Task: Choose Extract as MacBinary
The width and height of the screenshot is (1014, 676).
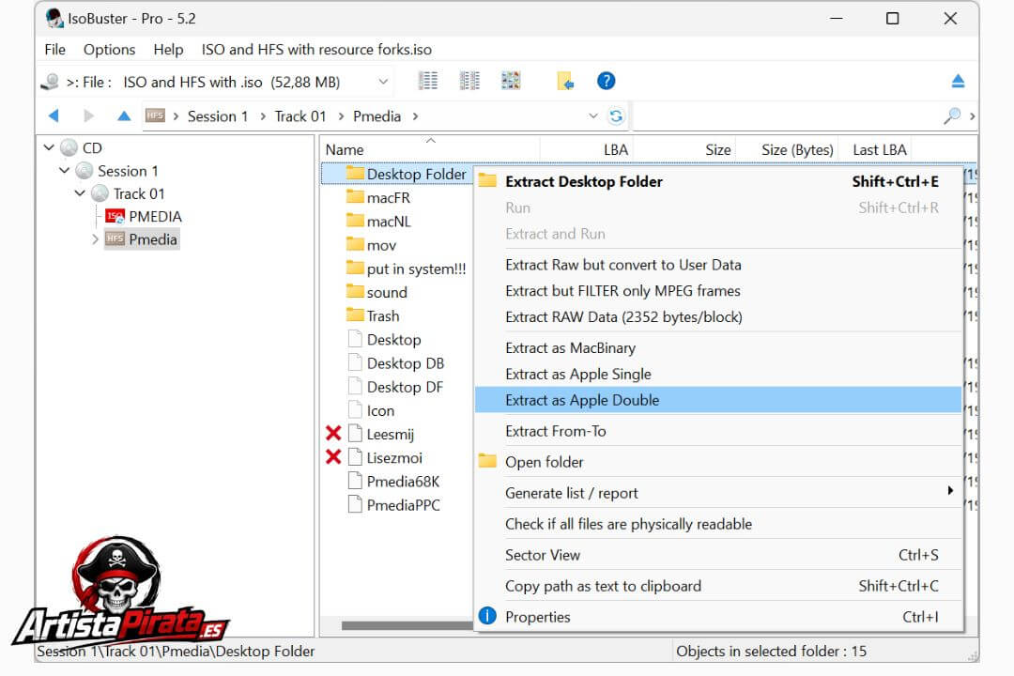Action: (718, 348)
